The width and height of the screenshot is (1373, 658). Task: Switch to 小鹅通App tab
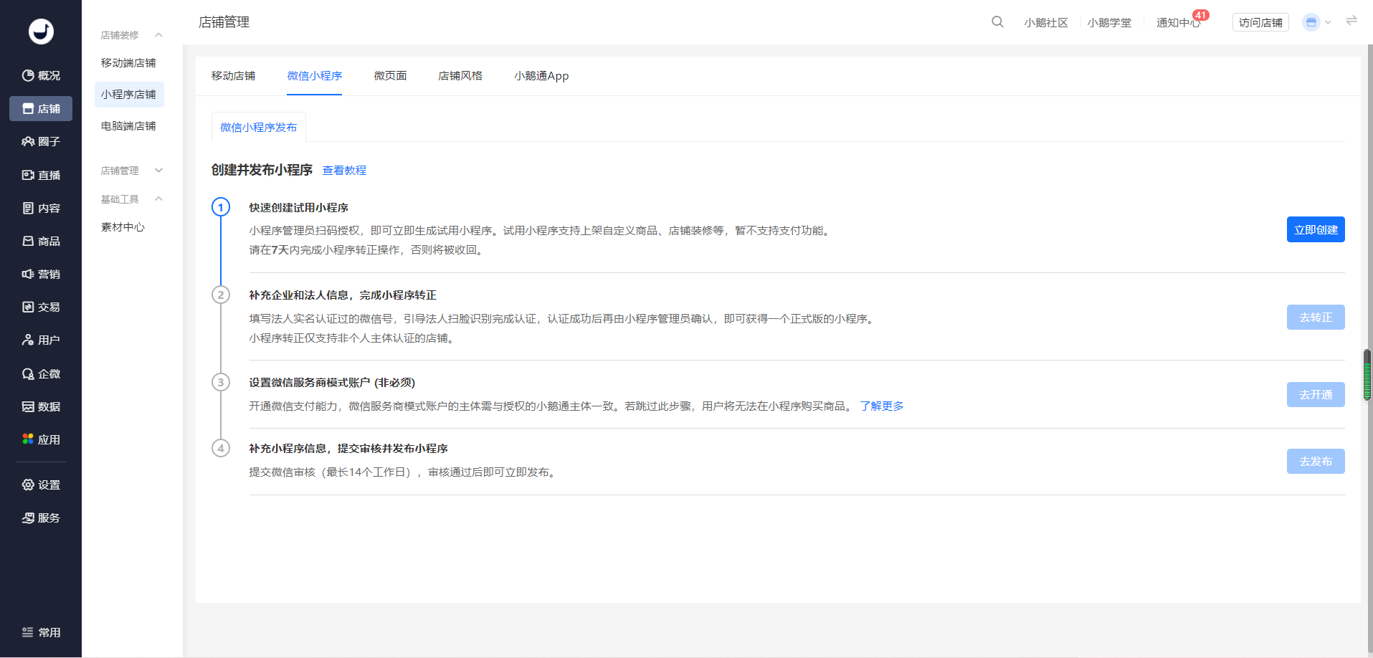tap(541, 76)
